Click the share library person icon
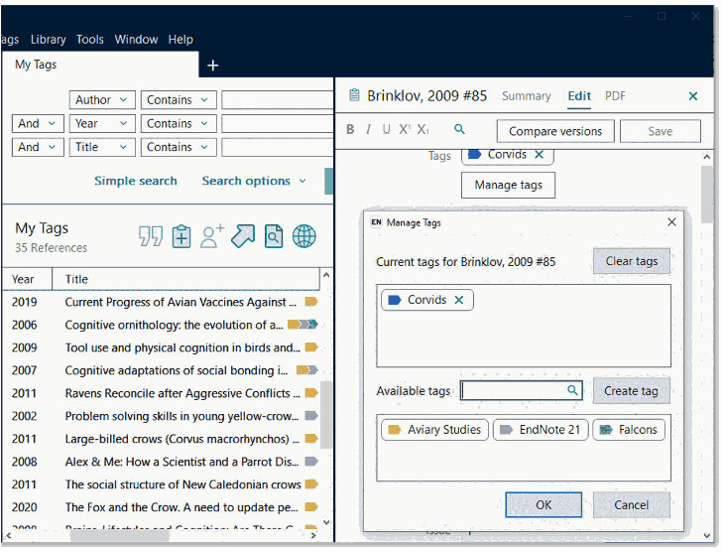723x552 pixels. tap(212, 236)
